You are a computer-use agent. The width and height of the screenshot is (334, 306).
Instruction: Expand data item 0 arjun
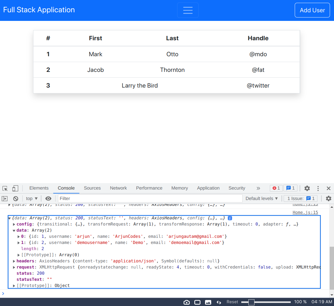[x=19, y=237]
